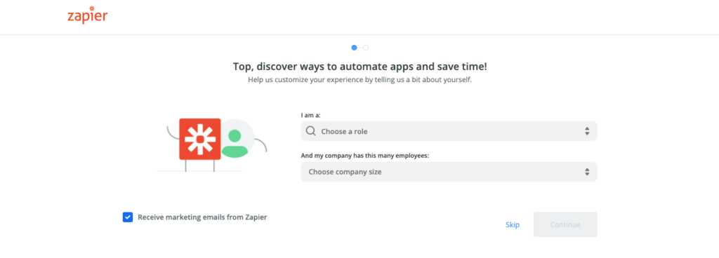Image resolution: width=719 pixels, height=258 pixels.
Task: Select the empty second progress step dot
Action: [366, 48]
